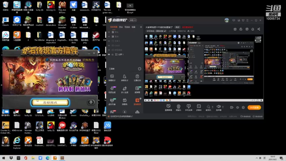Open the 主播任务 streamer tasks tool

click(137, 78)
